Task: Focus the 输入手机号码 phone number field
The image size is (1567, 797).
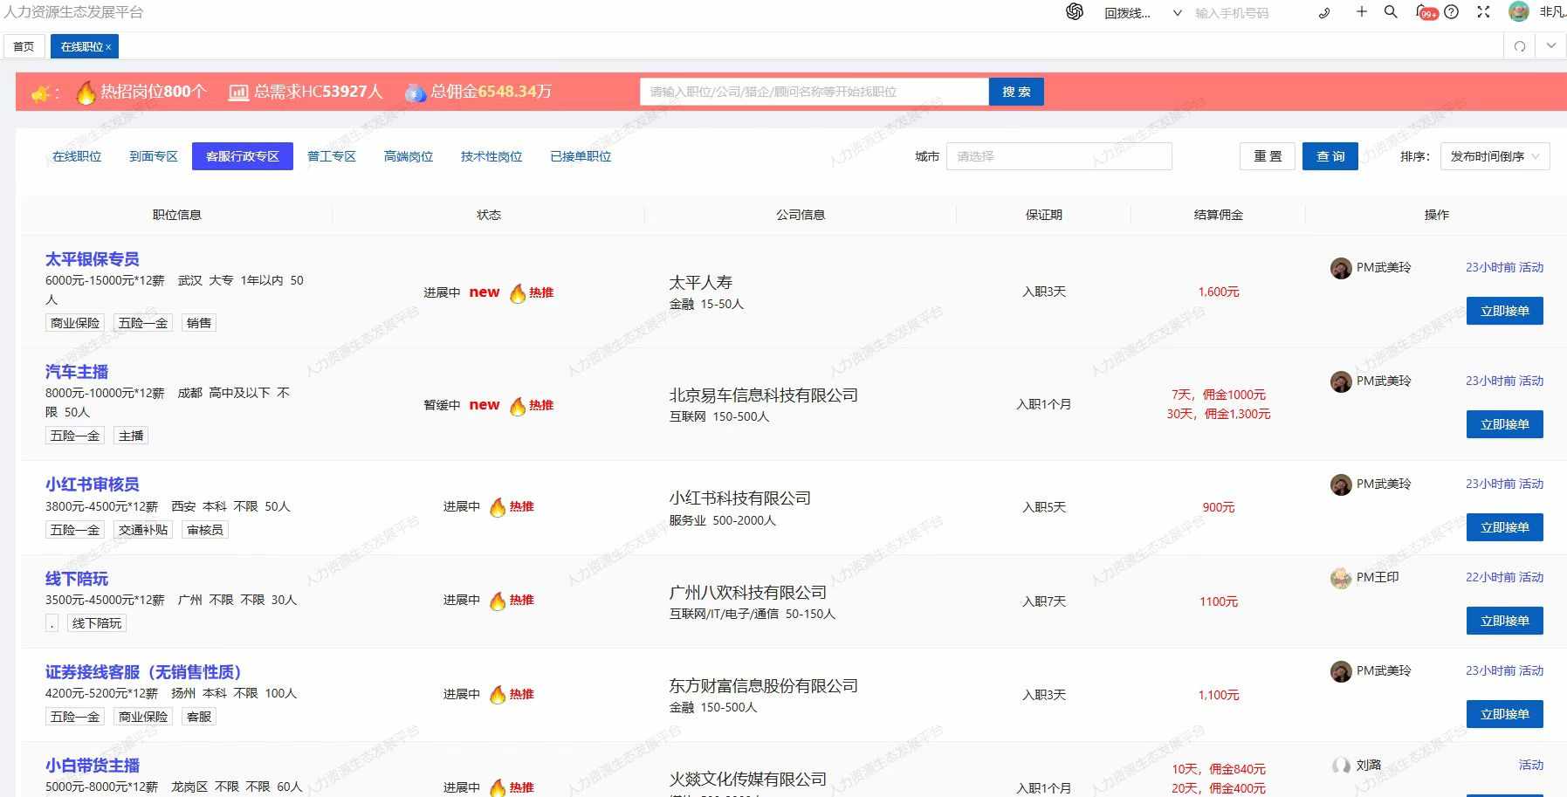Action: point(1248,13)
